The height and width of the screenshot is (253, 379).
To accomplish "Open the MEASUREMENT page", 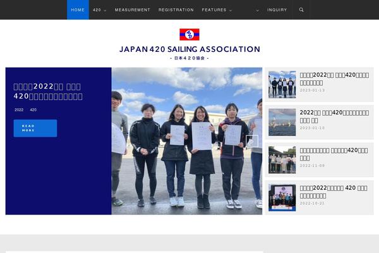I will click(133, 10).
